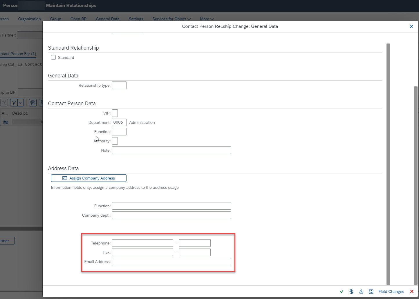419x299 pixels.
Task: Click the map-like icon beside Field Changes
Action: point(371,291)
